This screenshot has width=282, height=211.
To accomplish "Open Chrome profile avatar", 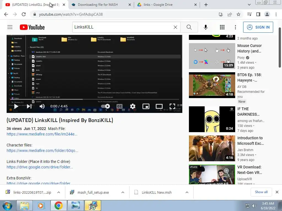I will 267,14.
